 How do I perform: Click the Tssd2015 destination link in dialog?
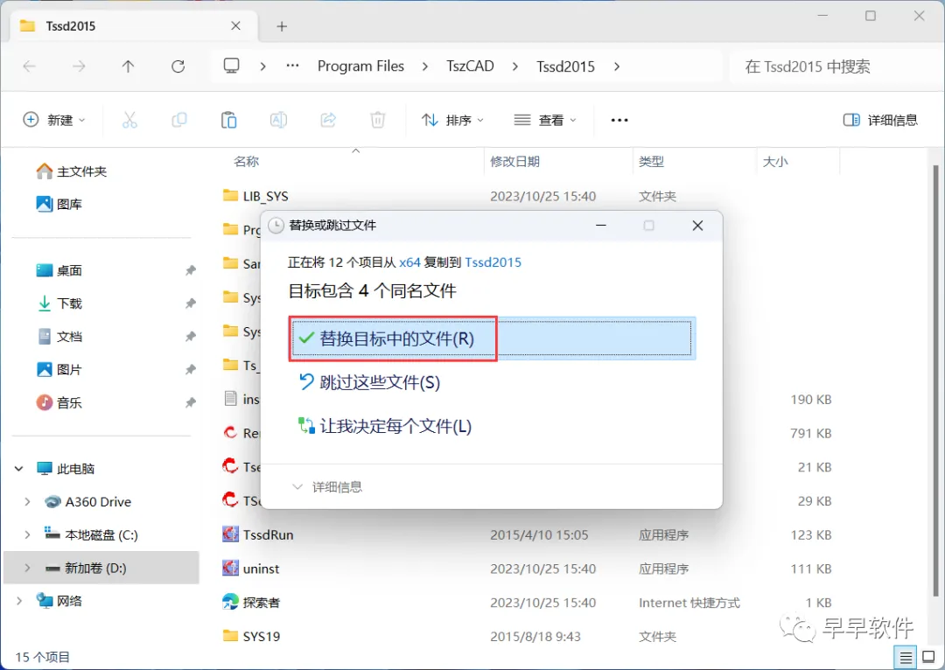click(493, 262)
